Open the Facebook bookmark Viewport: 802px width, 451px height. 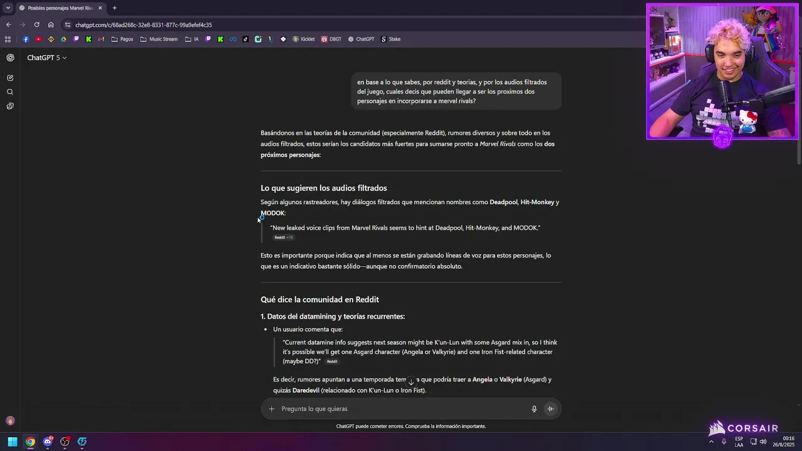tap(26, 39)
